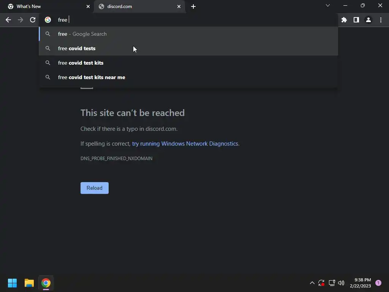Click the Chrome taskbar icon
This screenshot has height=292, width=389.
(x=46, y=283)
